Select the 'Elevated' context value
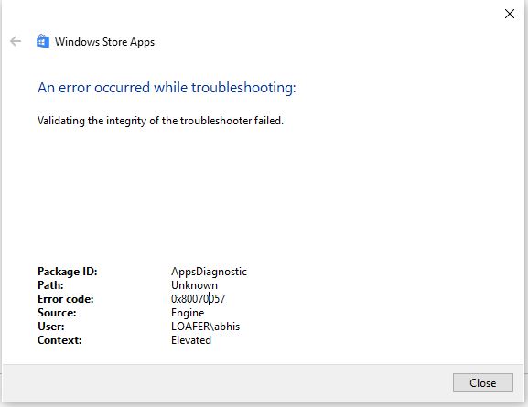The height and width of the screenshot is (407, 528). pos(191,340)
